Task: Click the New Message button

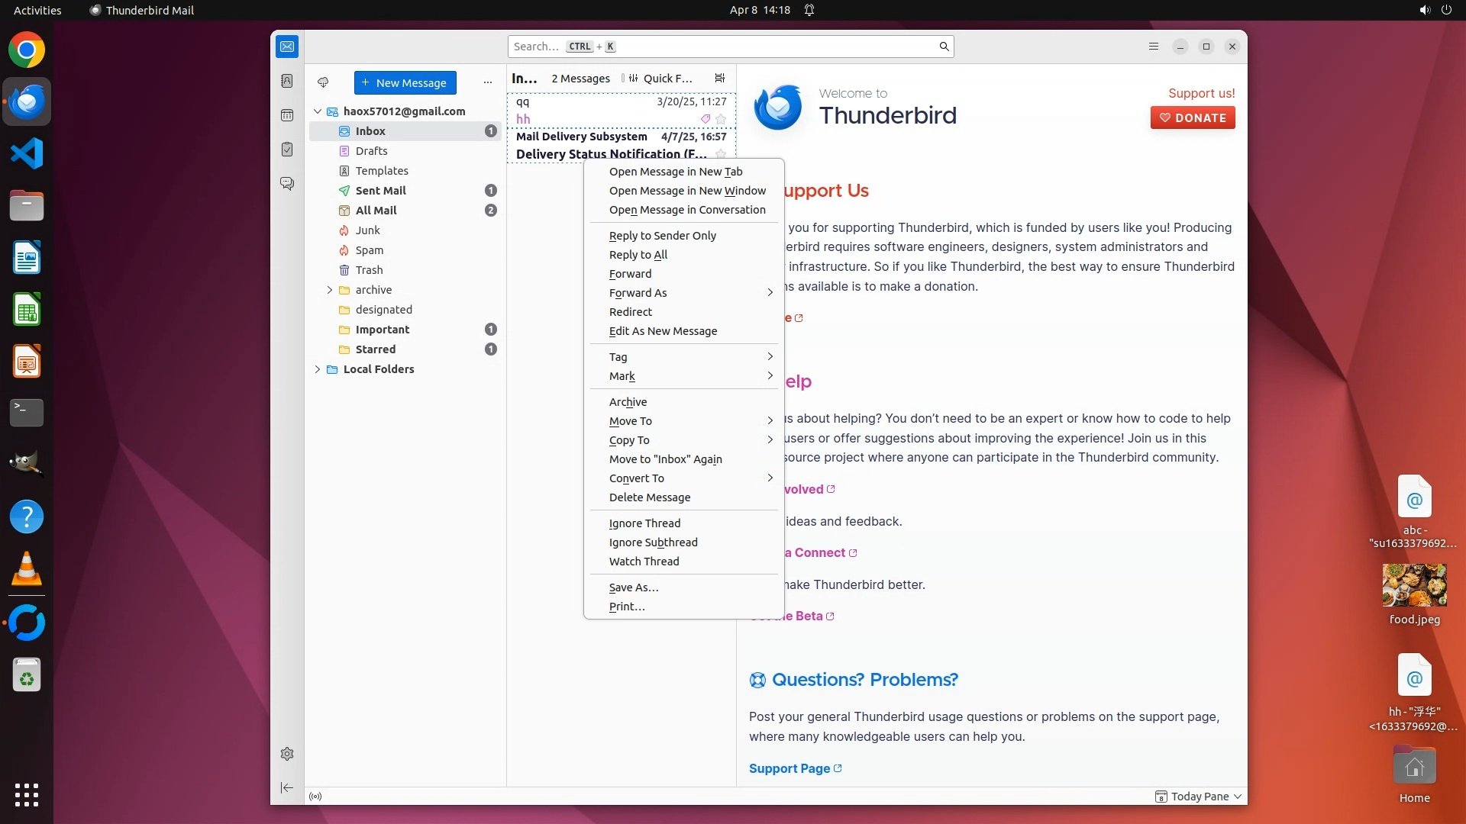Action: tap(405, 82)
